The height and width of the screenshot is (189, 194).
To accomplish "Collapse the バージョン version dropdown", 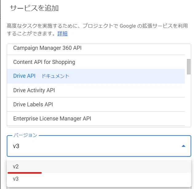I will (99, 146).
